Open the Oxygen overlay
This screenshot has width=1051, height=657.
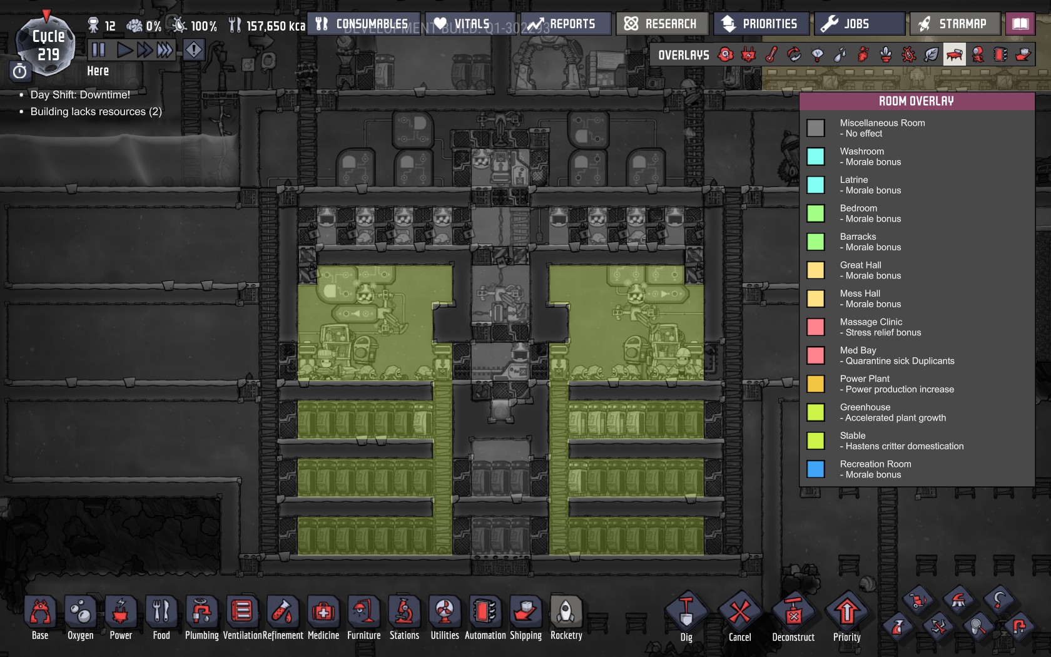point(726,55)
